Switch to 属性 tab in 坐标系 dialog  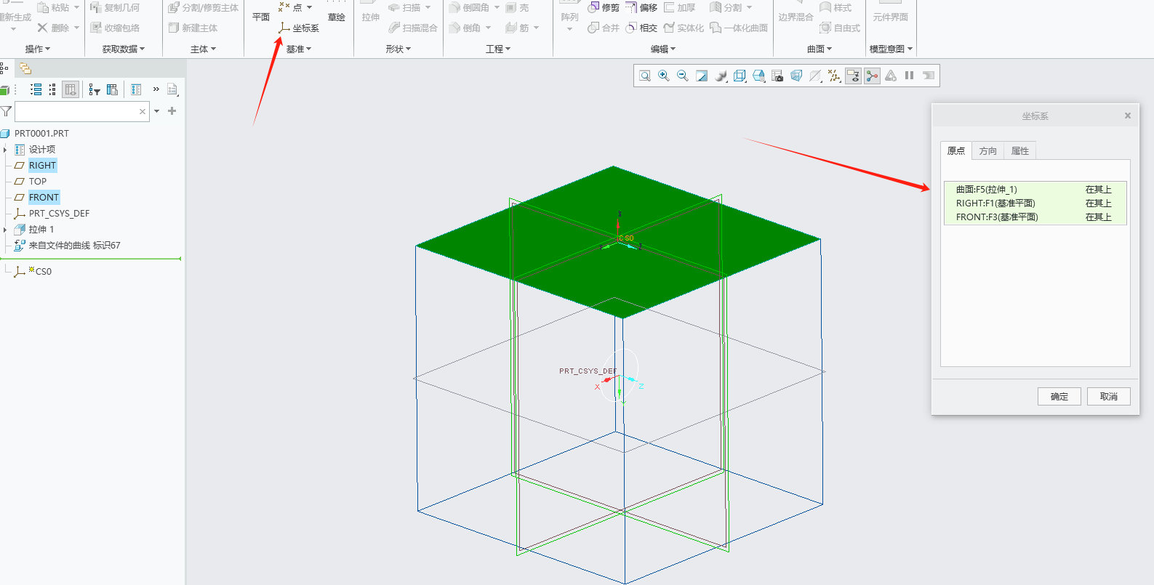tap(1019, 151)
